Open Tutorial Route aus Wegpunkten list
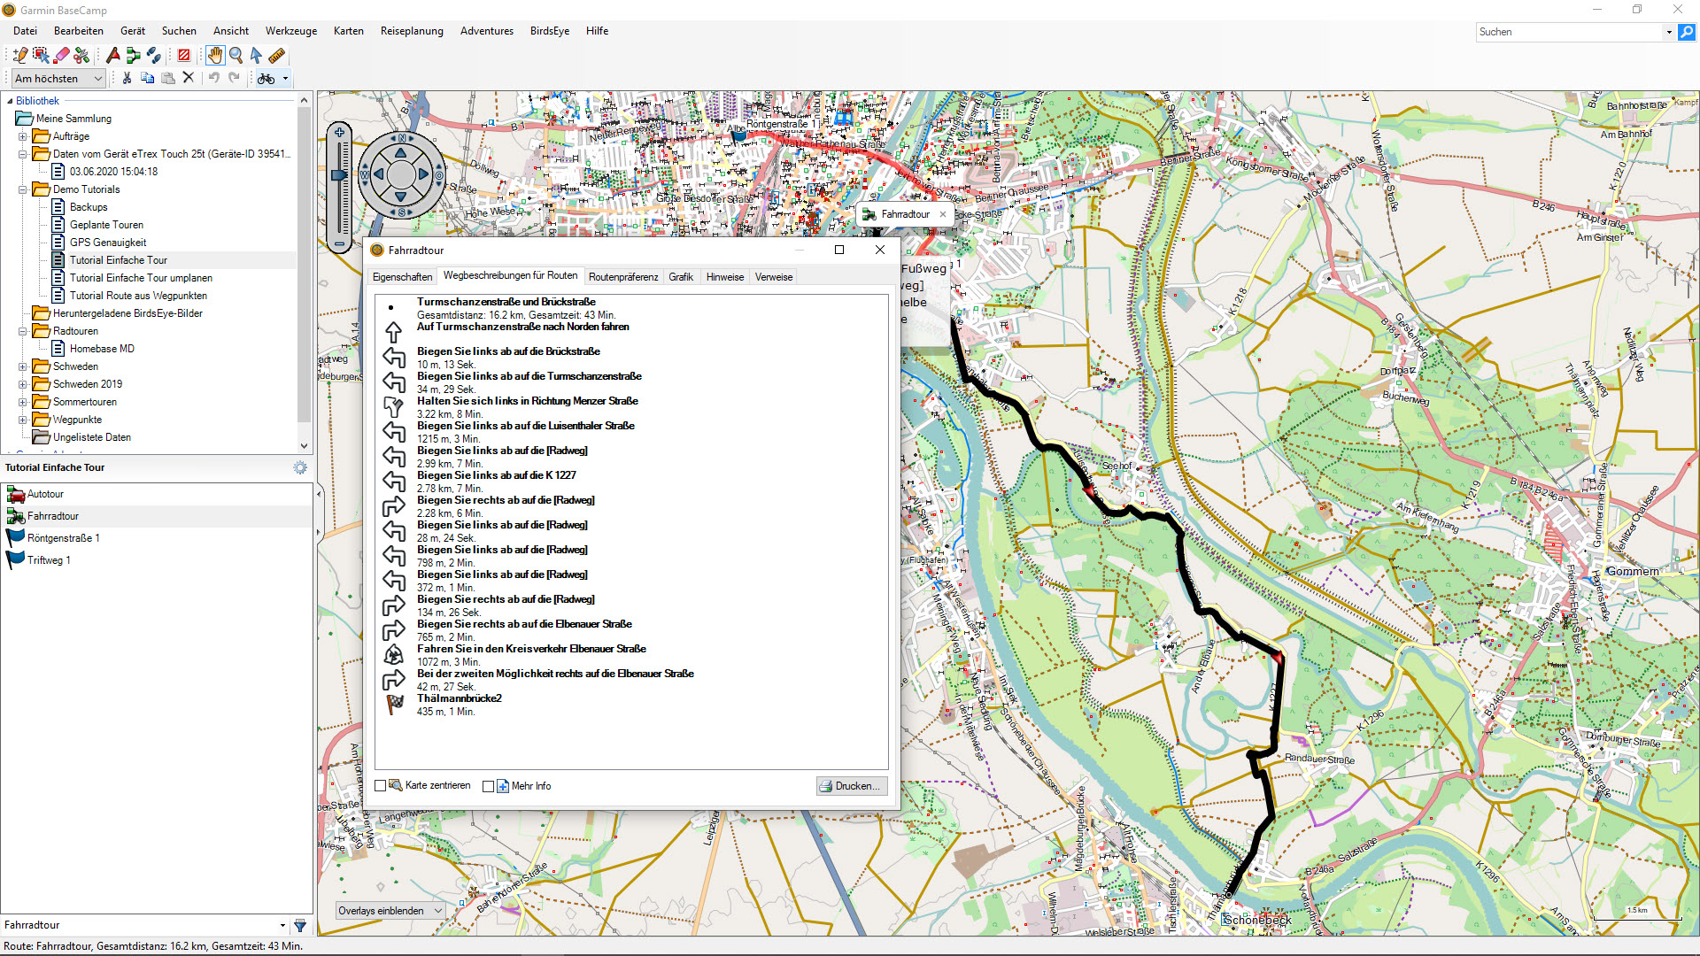The image size is (1700, 956). click(138, 296)
